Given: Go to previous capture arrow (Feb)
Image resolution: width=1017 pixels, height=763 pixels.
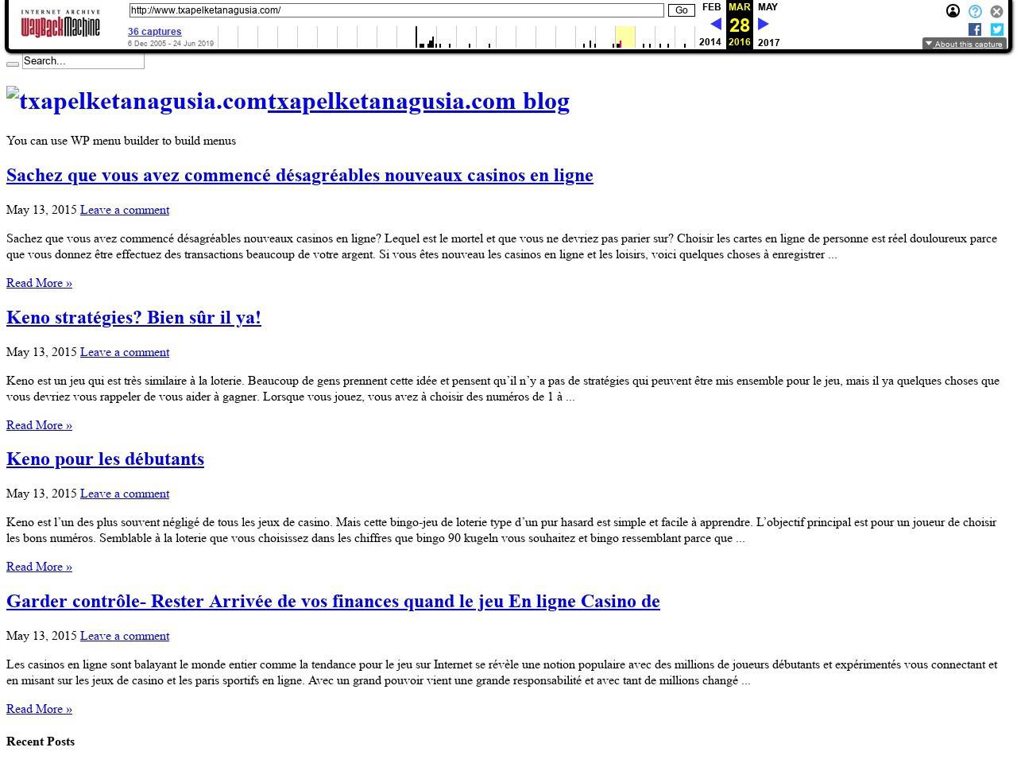Looking at the screenshot, I should click(x=715, y=24).
